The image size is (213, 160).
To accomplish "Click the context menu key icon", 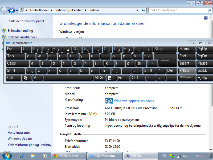I will (111, 78).
